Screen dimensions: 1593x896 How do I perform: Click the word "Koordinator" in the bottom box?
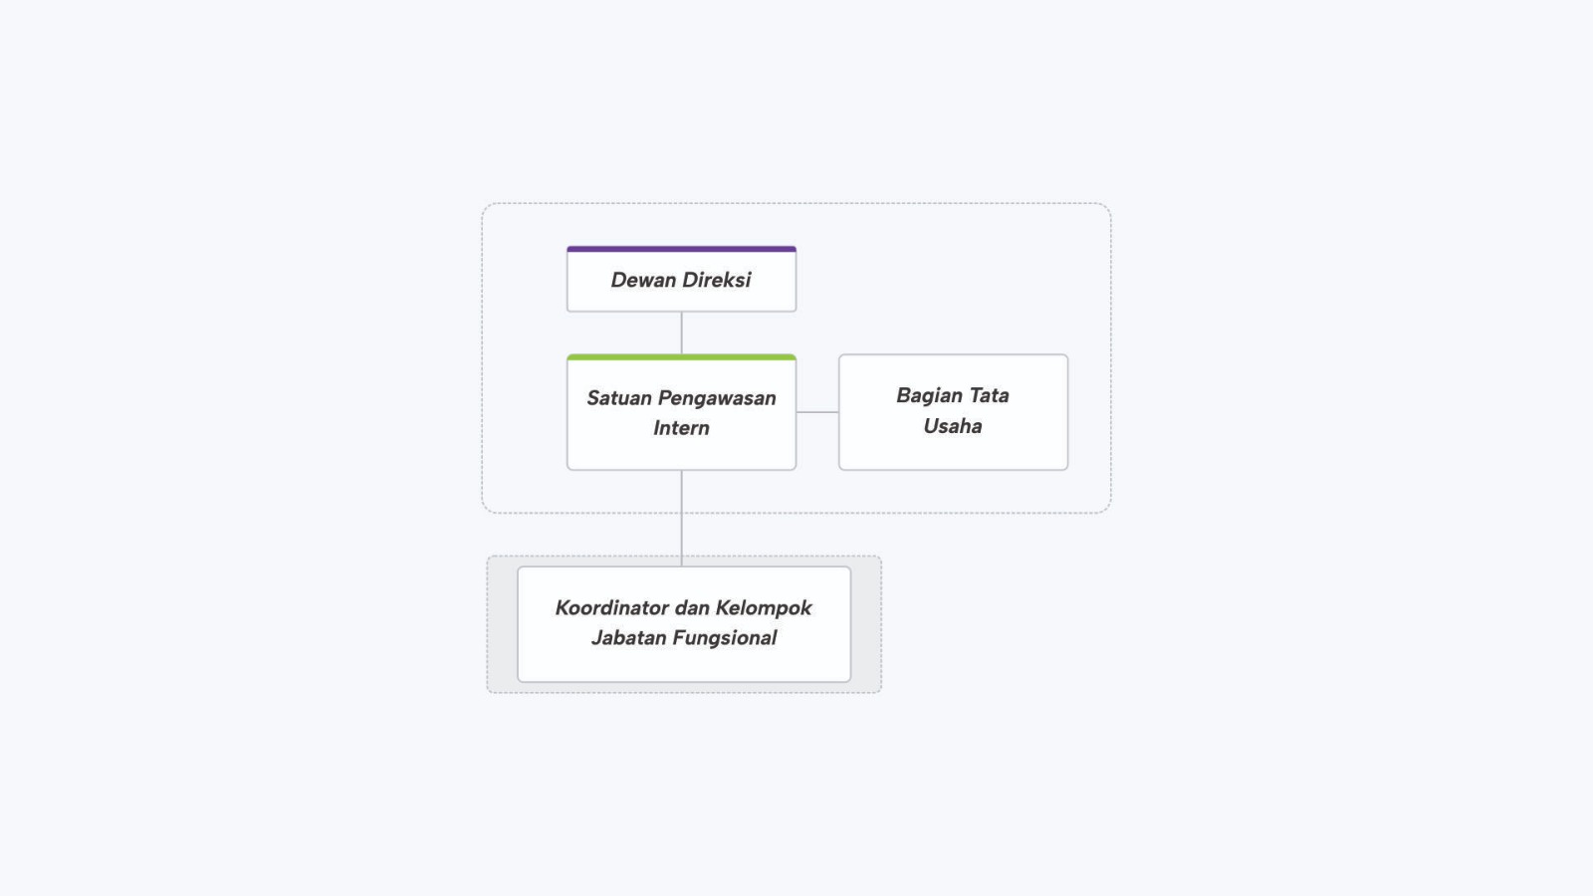612,607
